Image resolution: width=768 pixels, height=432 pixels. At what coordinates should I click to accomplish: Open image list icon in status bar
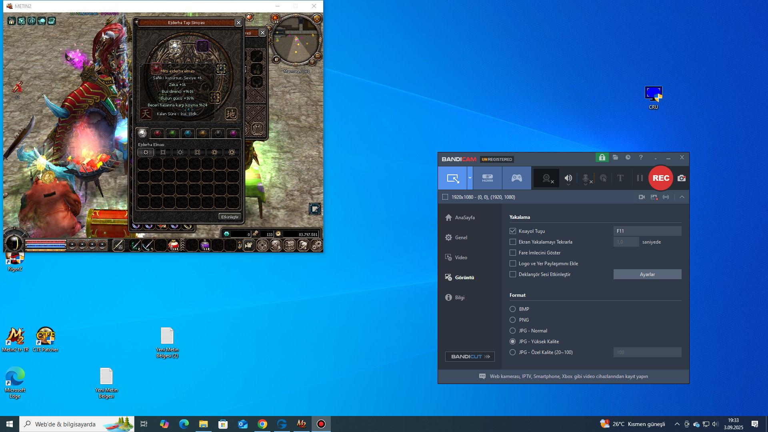tap(654, 197)
